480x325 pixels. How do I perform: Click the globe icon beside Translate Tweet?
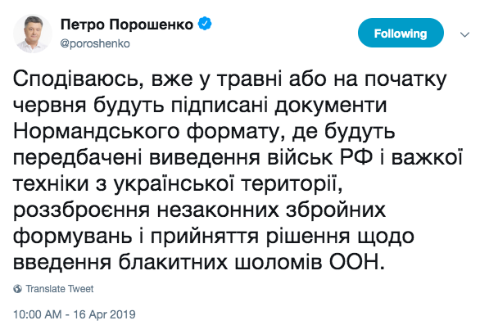18,289
